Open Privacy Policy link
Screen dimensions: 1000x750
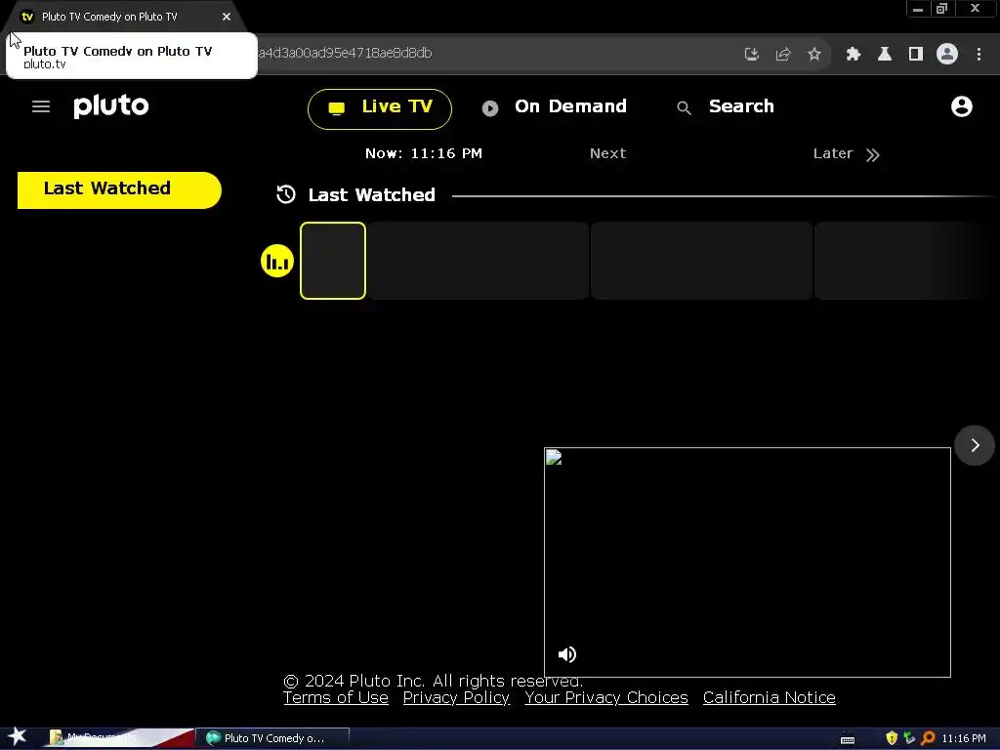(x=456, y=697)
